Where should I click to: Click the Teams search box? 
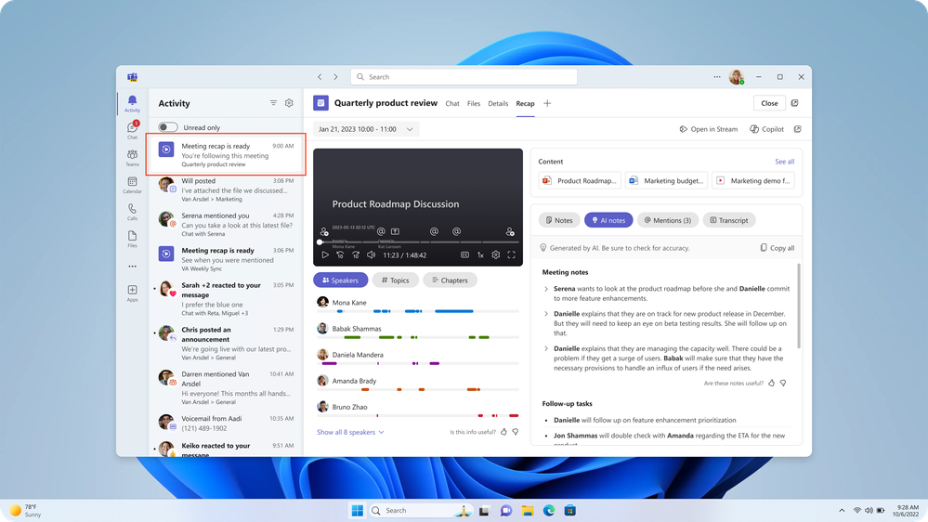point(464,77)
